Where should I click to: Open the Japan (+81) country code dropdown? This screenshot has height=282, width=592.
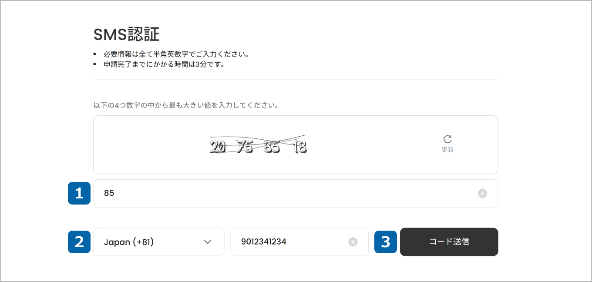[158, 242]
